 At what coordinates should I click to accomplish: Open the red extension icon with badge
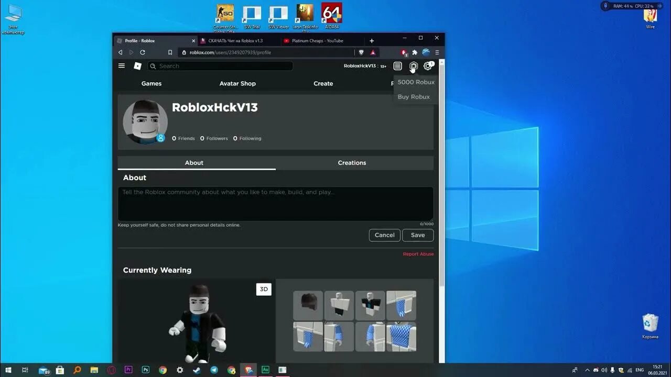point(404,52)
